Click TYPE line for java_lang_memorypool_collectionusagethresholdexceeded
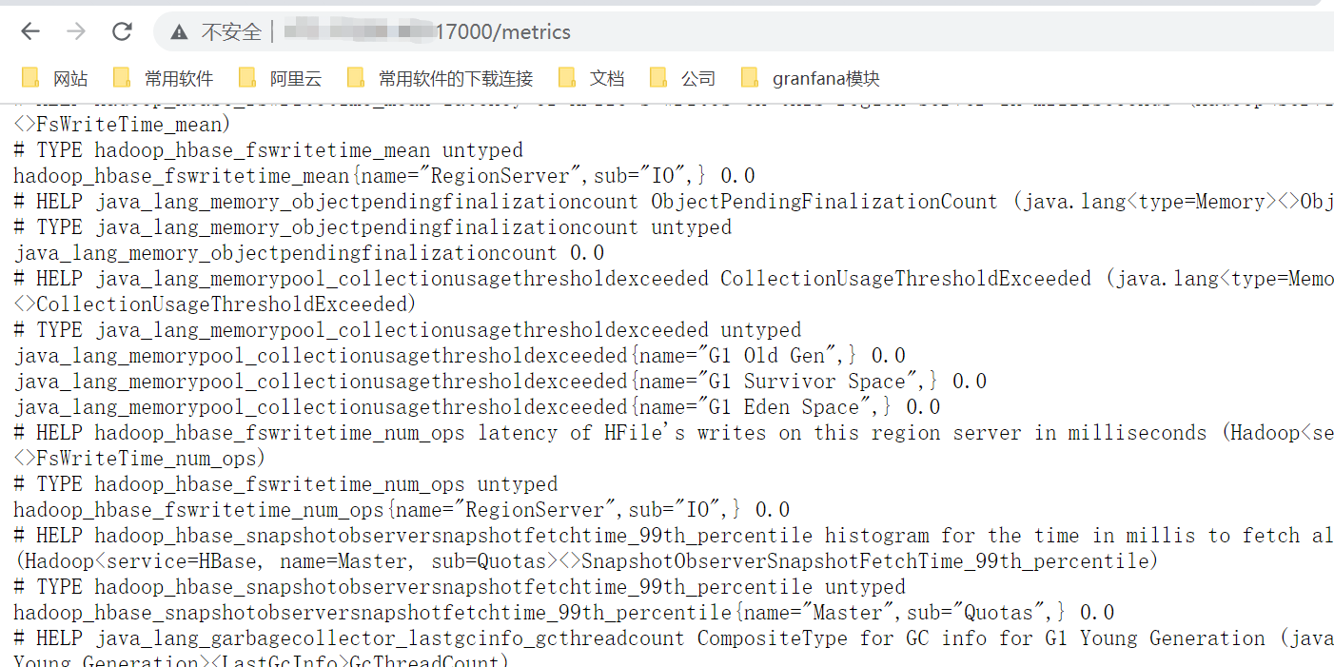Screen dimensions: 1334x667 [x=407, y=330]
